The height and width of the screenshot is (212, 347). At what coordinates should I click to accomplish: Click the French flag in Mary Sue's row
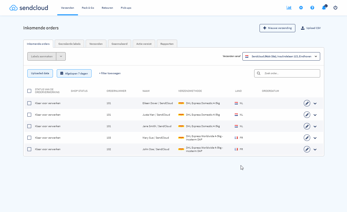click(236, 138)
